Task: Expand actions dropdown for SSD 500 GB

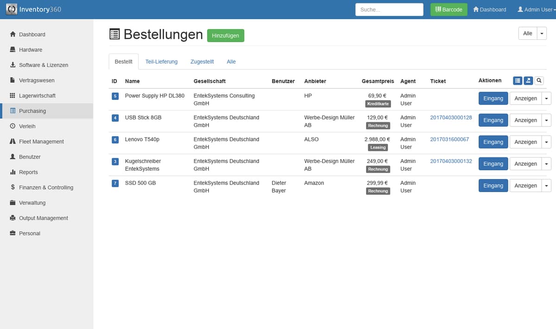Action: [547, 186]
